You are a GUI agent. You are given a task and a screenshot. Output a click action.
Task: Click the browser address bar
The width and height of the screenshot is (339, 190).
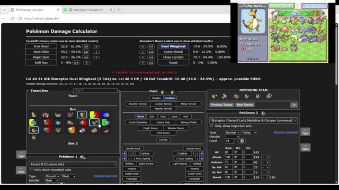coord(123,18)
